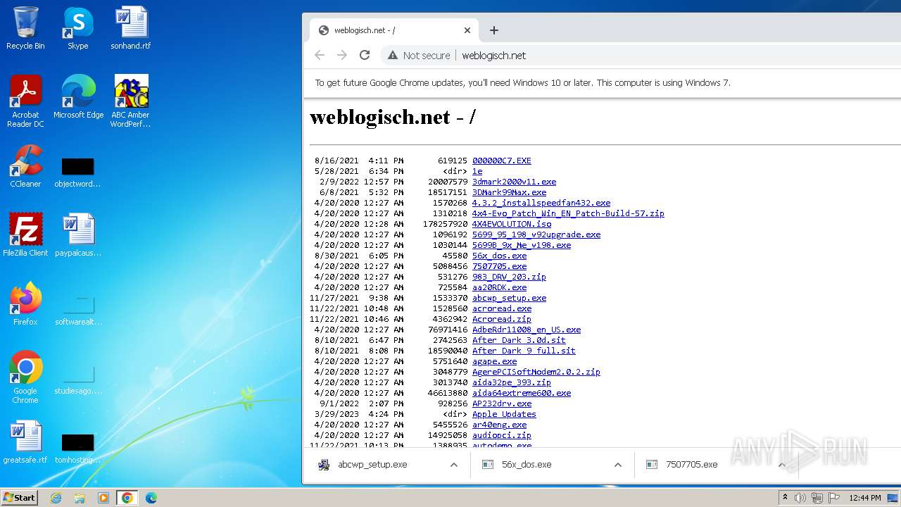Screen dimensions: 901x507
Task: Click the Not secure warning icon
Action: (x=393, y=55)
